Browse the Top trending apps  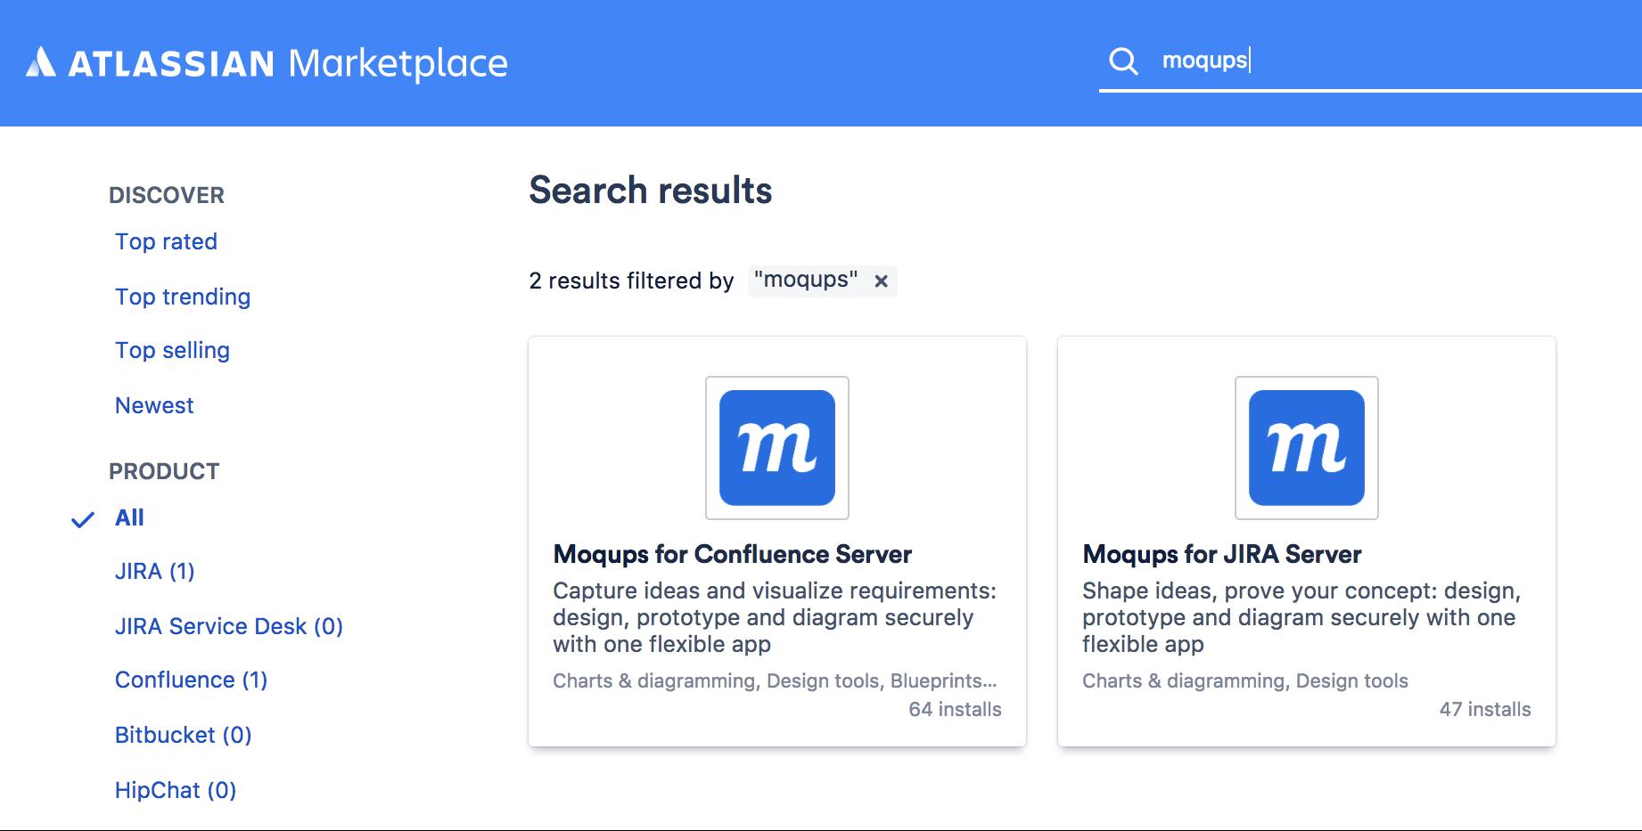[x=182, y=297]
